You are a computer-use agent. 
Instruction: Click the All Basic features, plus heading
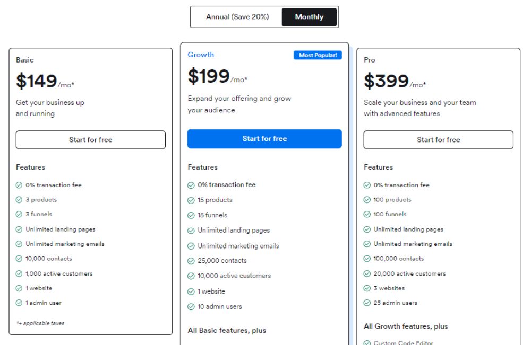coord(227,331)
